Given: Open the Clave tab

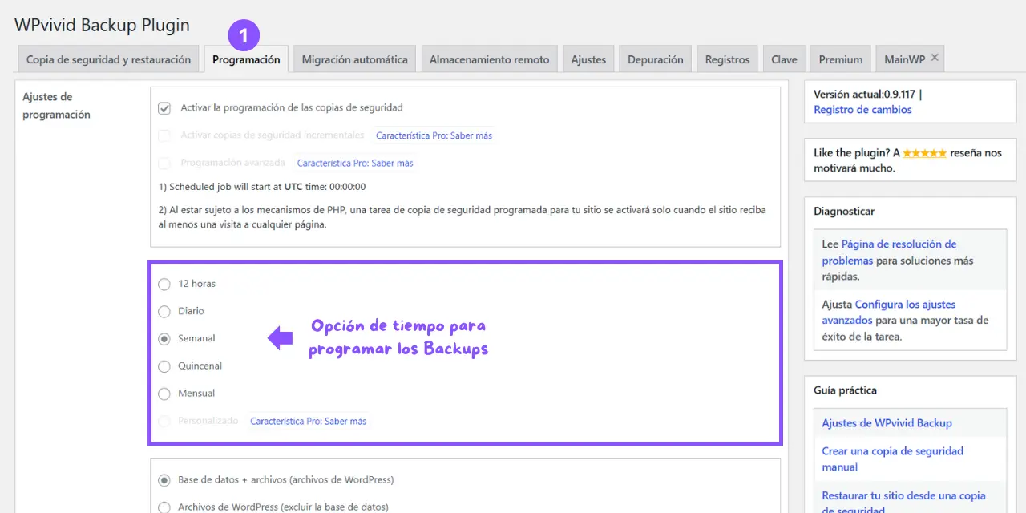Looking at the screenshot, I should click(x=784, y=59).
